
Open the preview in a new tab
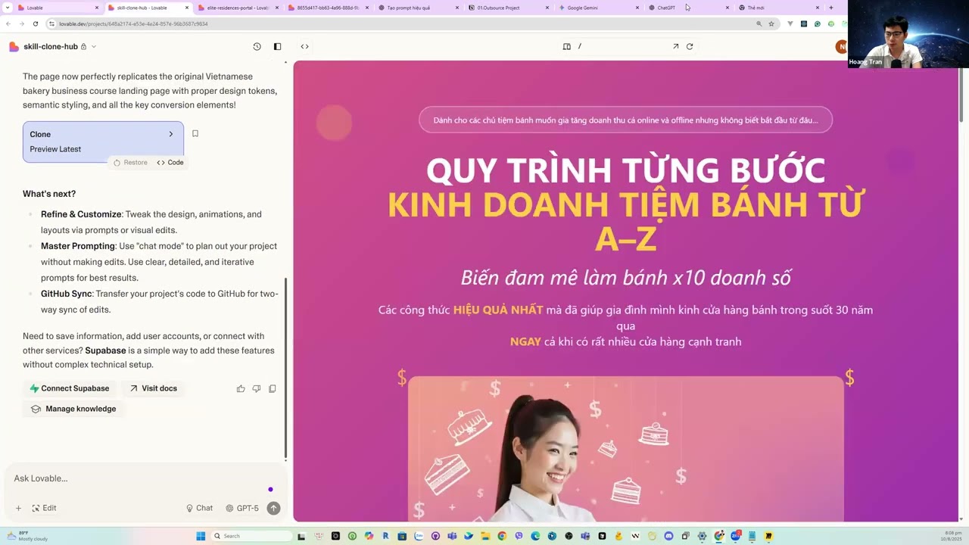coord(675,46)
